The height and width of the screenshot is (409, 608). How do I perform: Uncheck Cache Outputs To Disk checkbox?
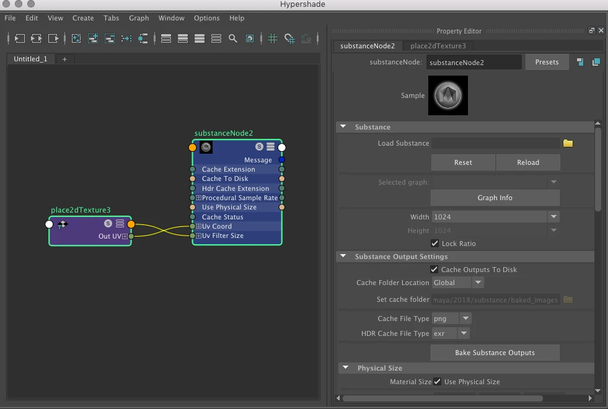(x=434, y=270)
